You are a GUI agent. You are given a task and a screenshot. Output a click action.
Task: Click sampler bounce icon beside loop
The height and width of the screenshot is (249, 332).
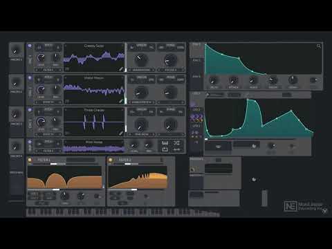[x=177, y=149]
